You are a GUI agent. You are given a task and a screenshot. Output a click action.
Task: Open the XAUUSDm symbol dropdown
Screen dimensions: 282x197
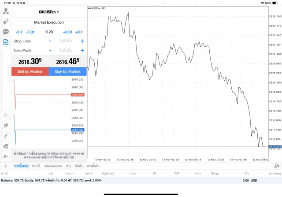(x=49, y=12)
